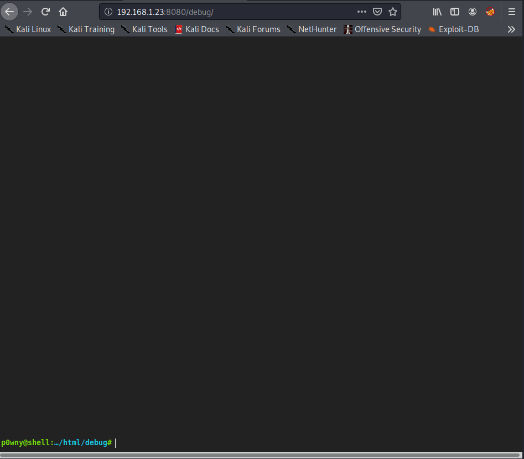Bookmark this page with the star

coord(393,12)
